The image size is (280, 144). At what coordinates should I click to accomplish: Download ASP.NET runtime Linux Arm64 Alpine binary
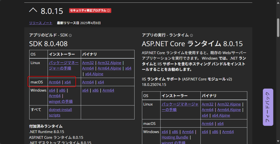coord(229,110)
